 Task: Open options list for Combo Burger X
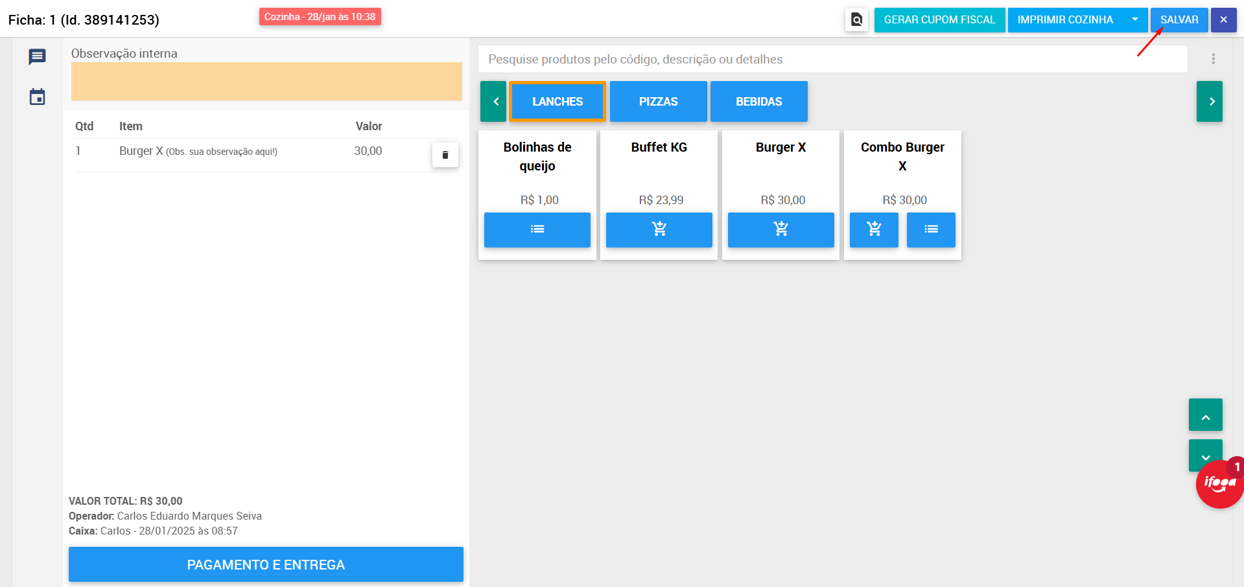coord(930,229)
